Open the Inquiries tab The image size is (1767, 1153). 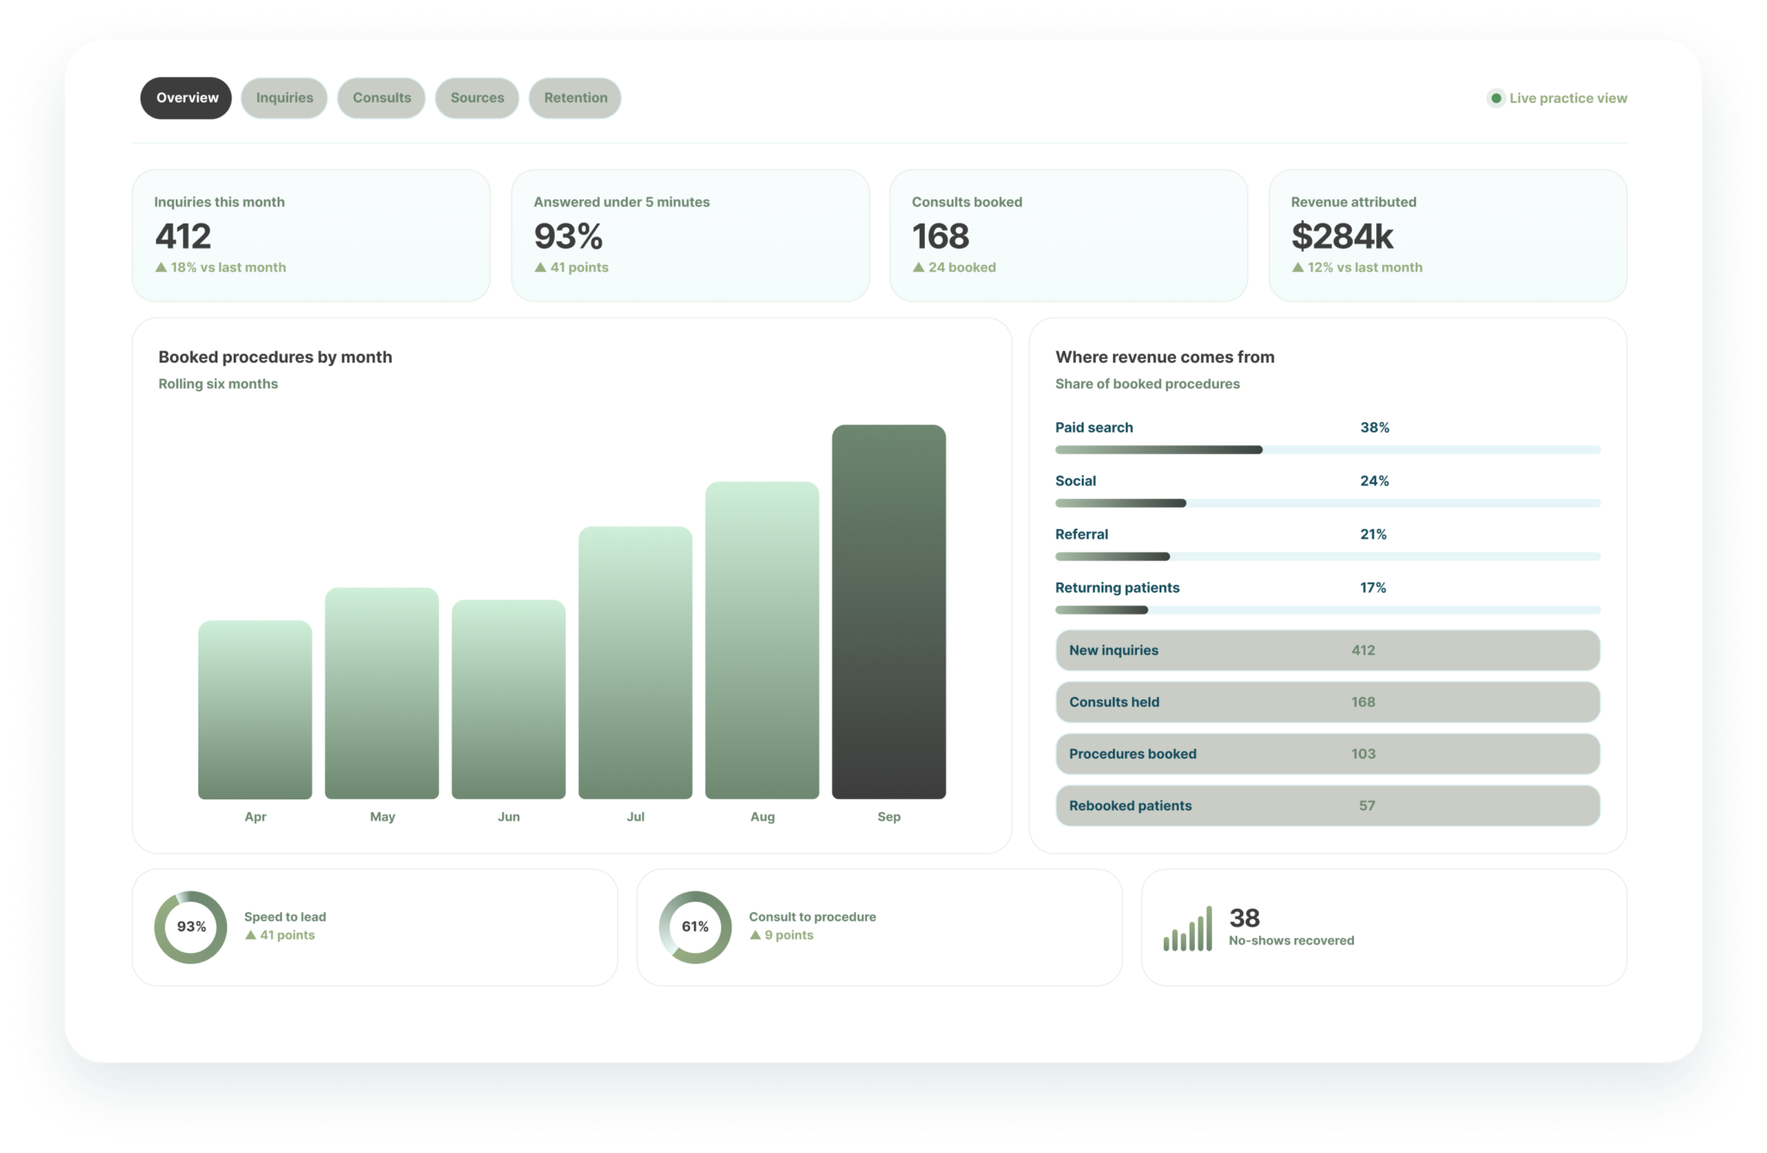(x=284, y=98)
